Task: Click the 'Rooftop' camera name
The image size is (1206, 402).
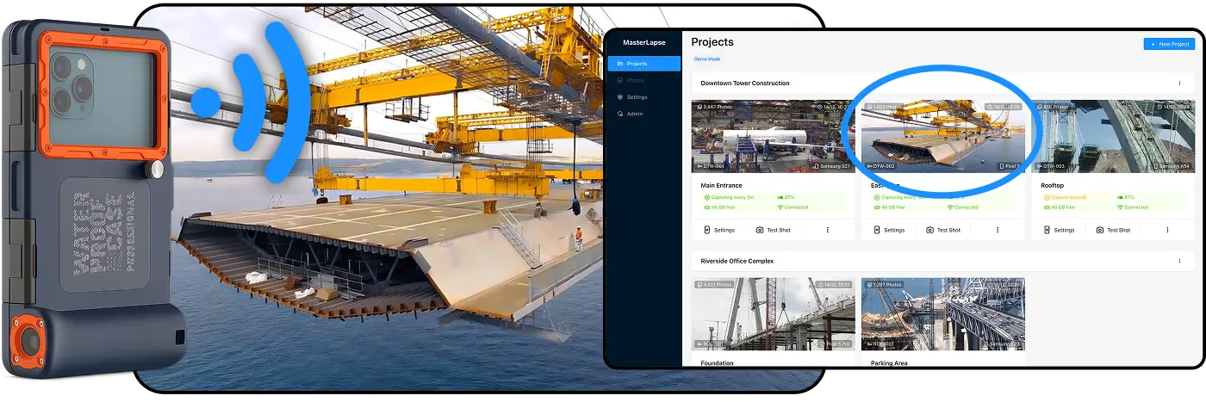Action: coord(1054,185)
